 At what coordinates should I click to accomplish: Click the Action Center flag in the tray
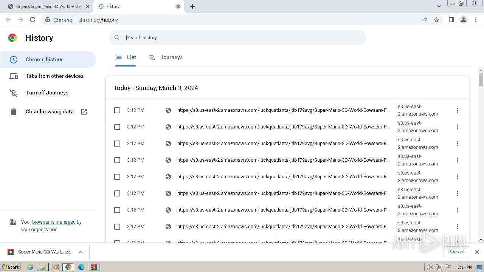(448, 267)
